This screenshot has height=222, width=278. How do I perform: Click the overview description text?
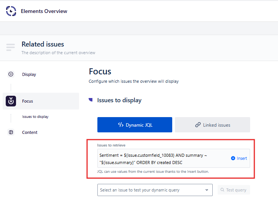pyautogui.click(x=58, y=53)
